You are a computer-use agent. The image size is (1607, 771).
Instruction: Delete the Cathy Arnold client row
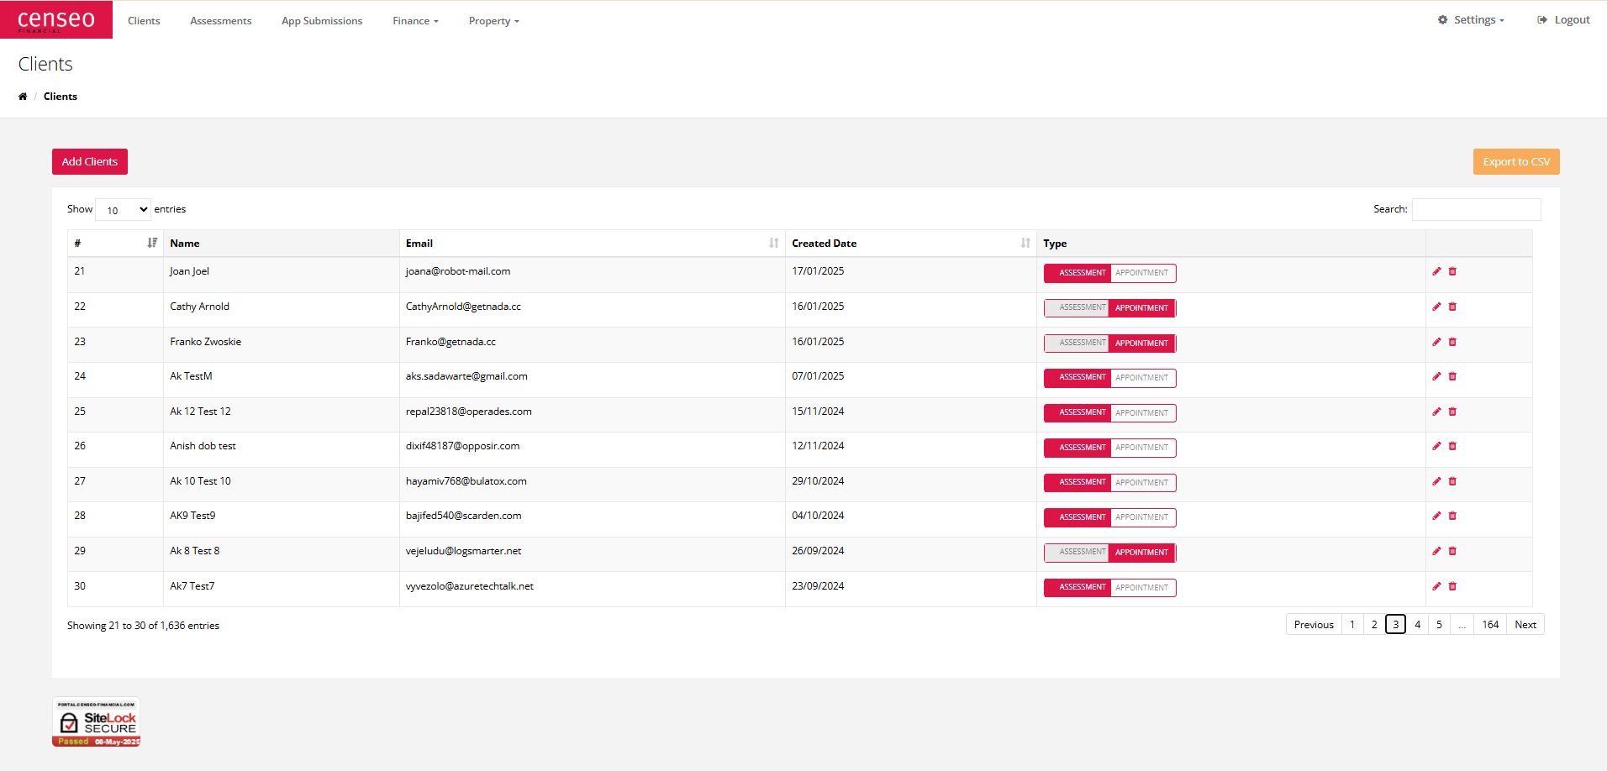pos(1452,307)
